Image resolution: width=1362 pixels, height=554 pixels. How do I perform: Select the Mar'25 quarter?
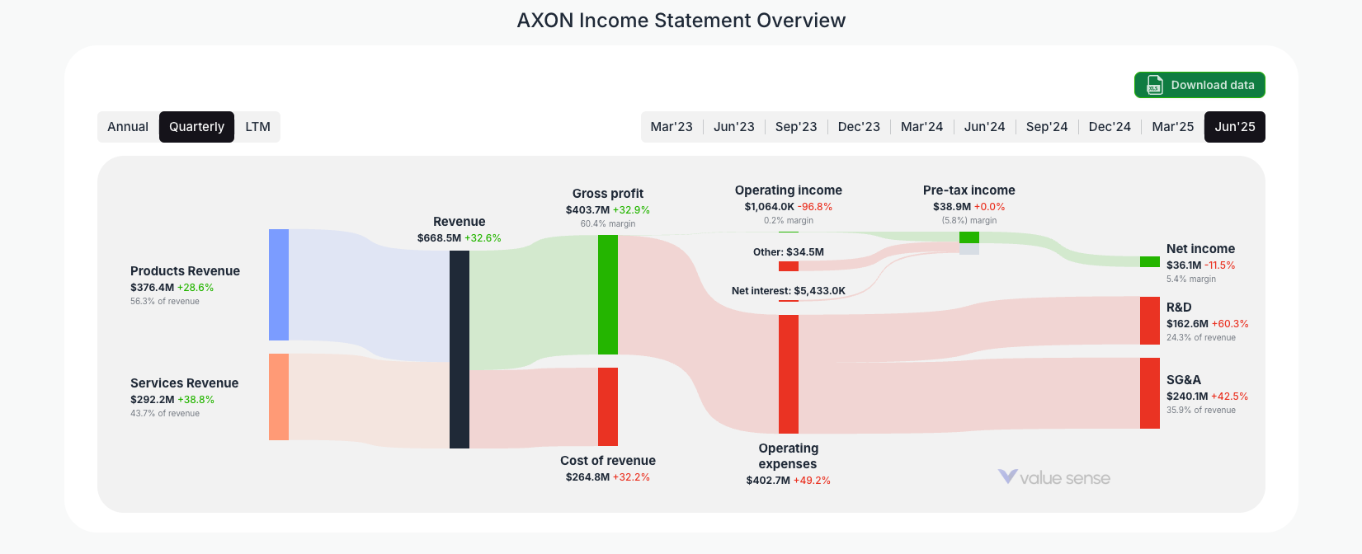pyautogui.click(x=1172, y=127)
